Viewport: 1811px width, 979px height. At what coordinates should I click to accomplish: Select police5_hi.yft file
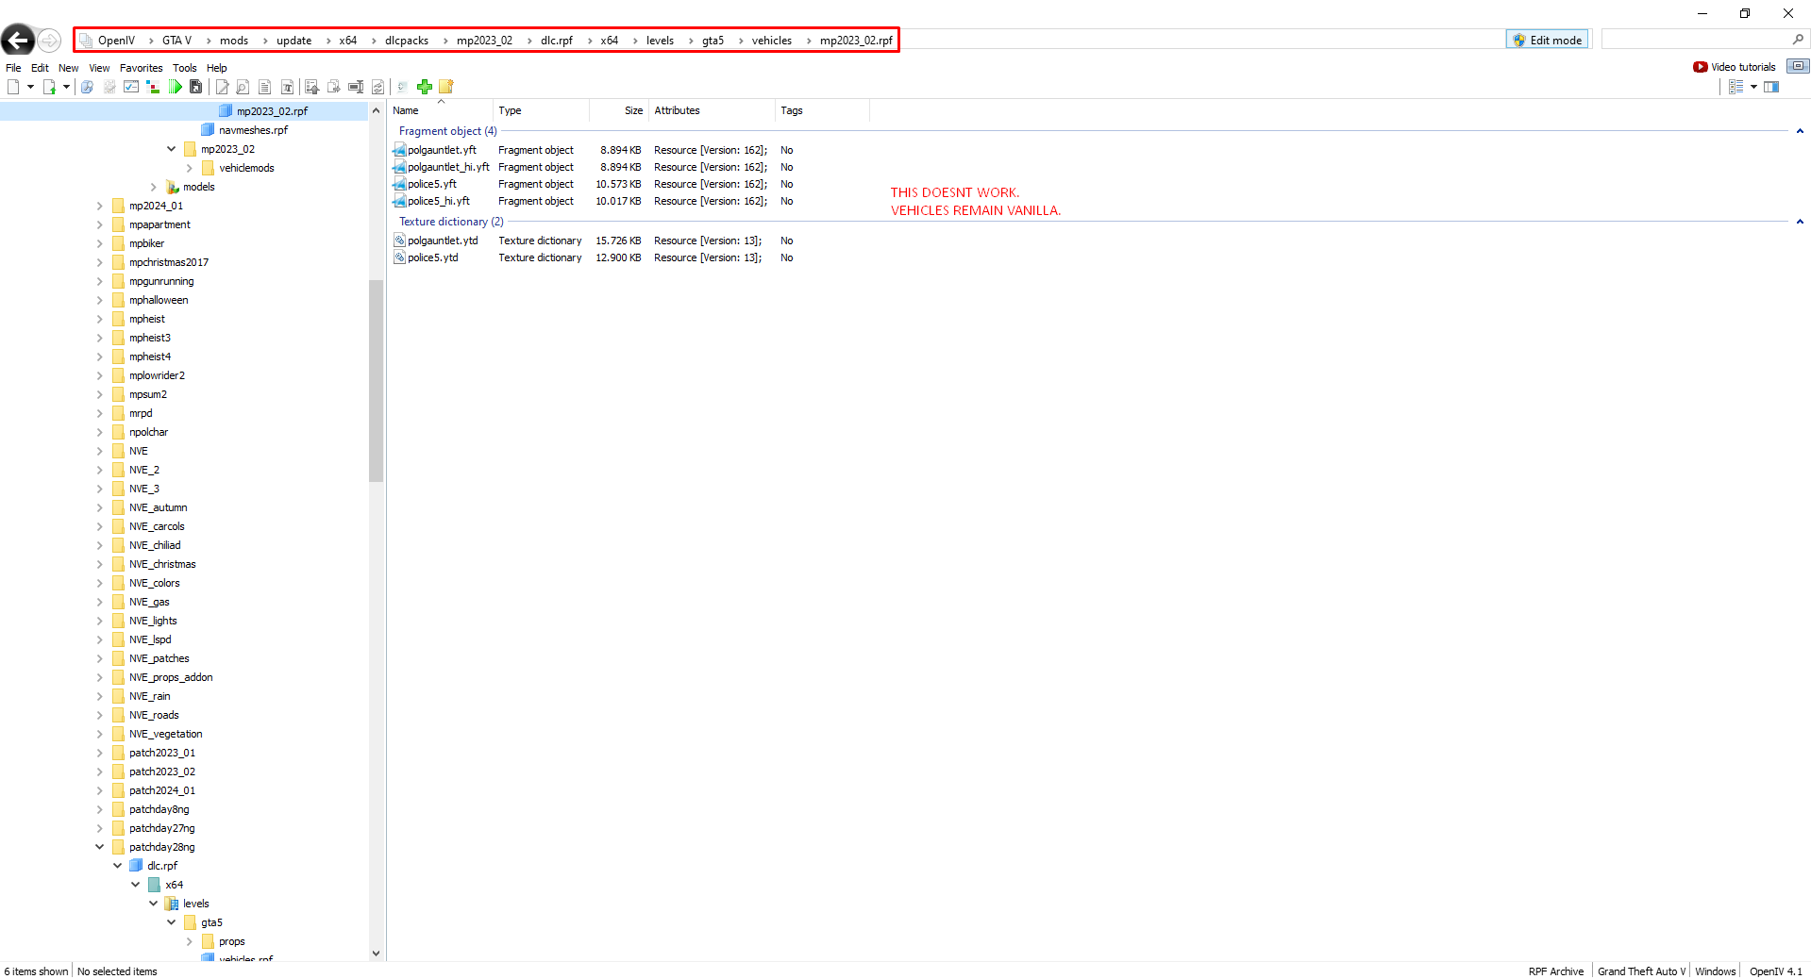pyautogui.click(x=438, y=201)
